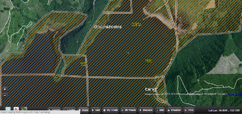Open the Locate tool

click(x=69, y=110)
